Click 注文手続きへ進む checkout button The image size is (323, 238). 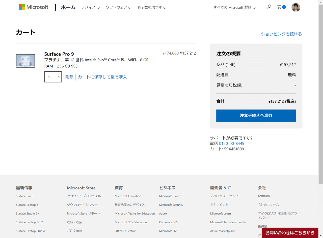click(256, 116)
